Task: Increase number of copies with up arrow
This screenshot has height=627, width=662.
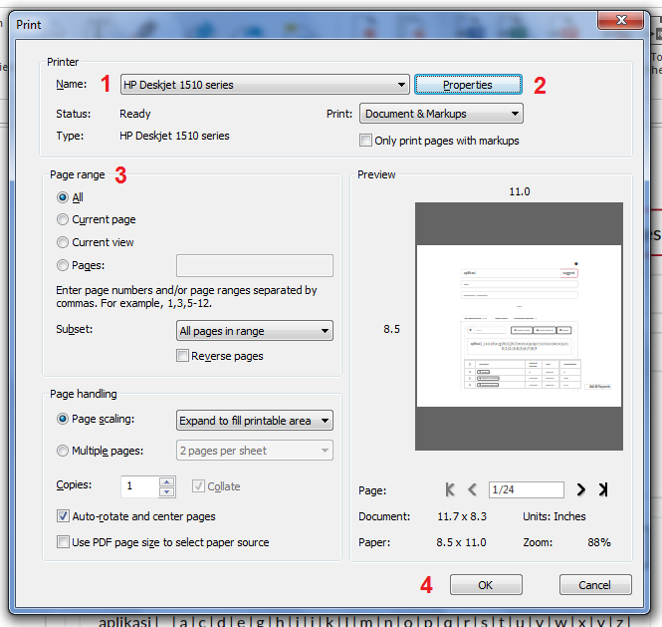Action: 167,482
